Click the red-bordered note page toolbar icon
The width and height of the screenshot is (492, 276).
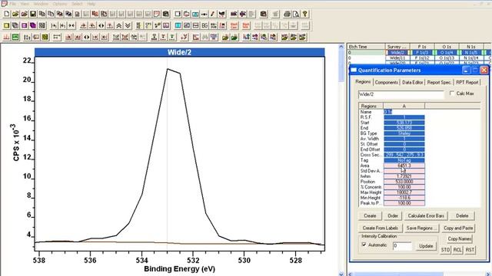coord(157,14)
